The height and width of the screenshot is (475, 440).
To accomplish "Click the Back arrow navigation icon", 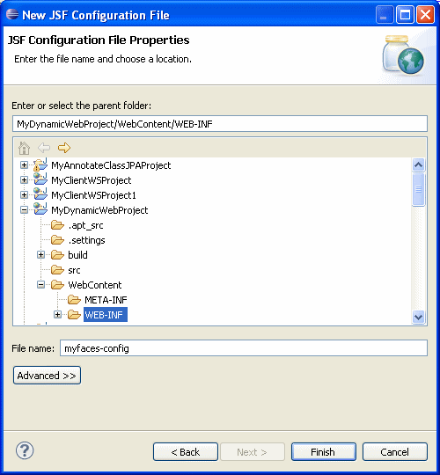I will coord(44,148).
